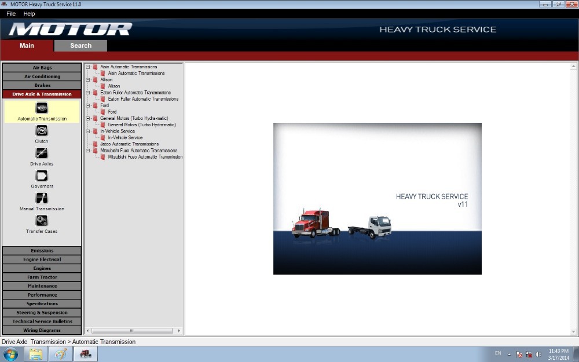Collapse the Aisin Automatic Transmissions node
The image size is (579, 362).
coord(88,67)
